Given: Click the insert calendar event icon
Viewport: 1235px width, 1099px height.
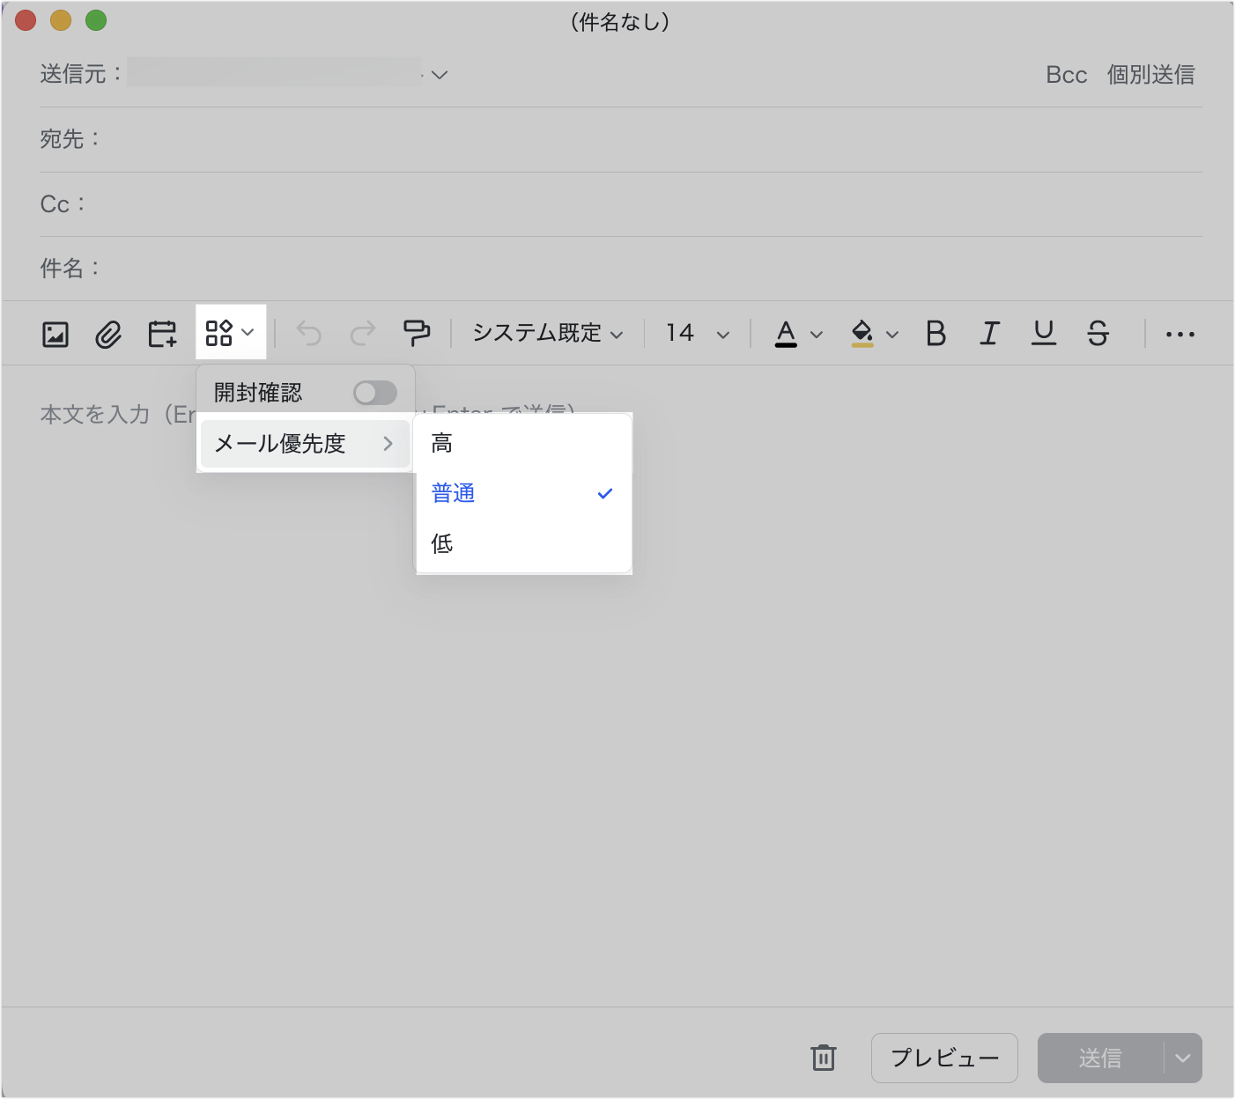Looking at the screenshot, I should pos(162,334).
